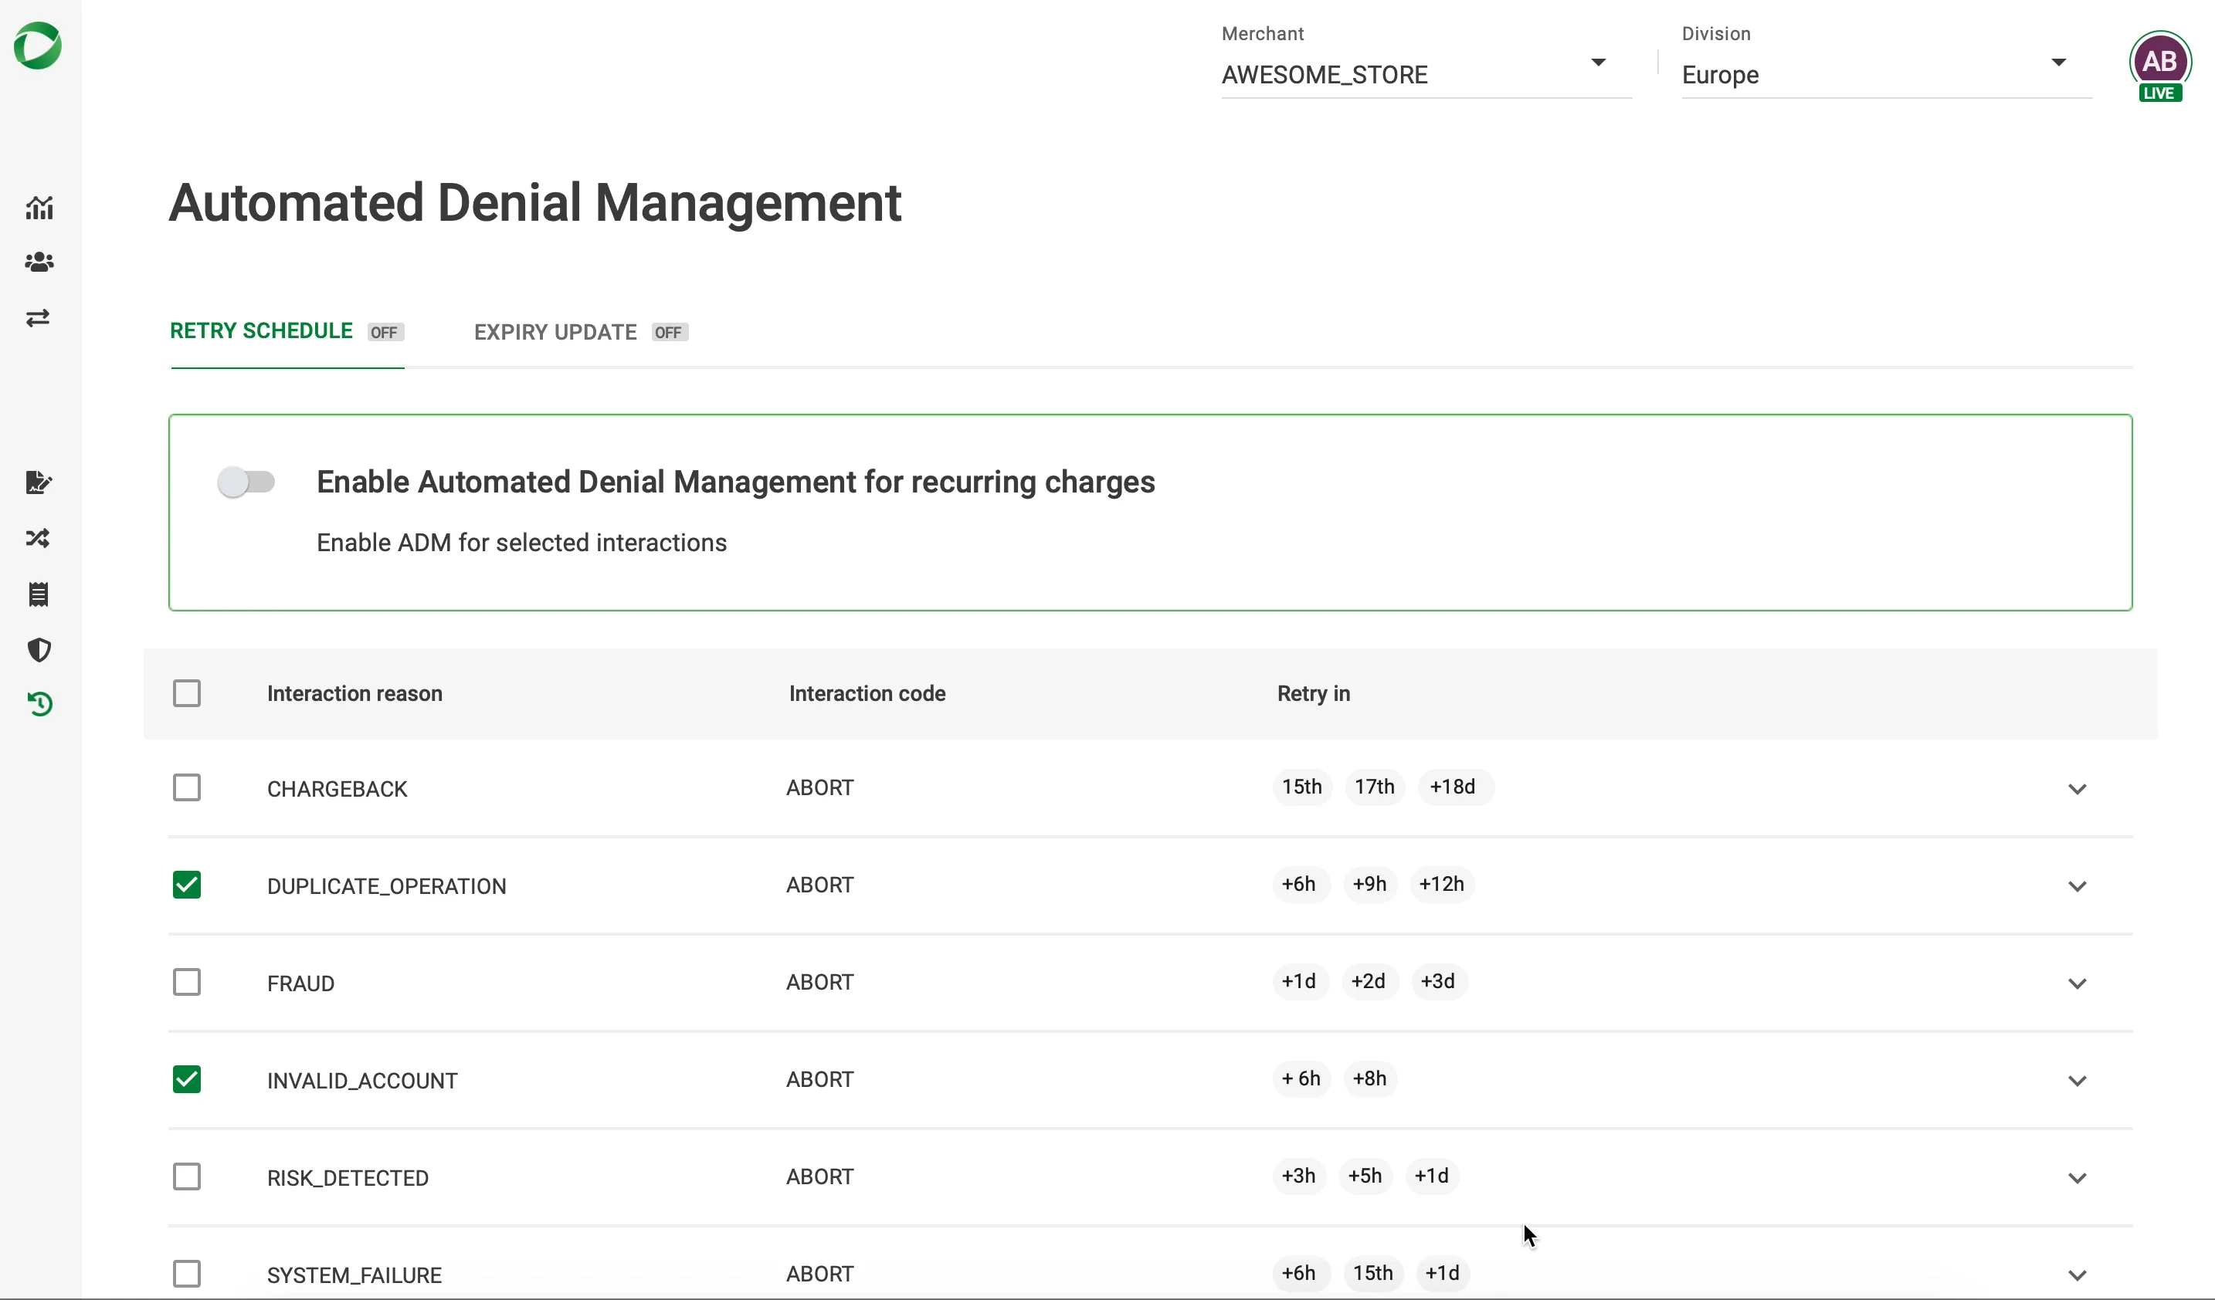Select the shuffle routing sidebar icon
The height and width of the screenshot is (1300, 2215).
39,538
